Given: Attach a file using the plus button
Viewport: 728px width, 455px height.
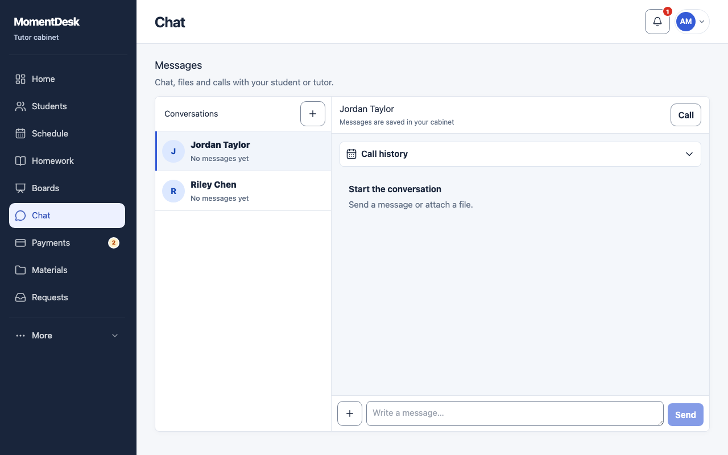Looking at the screenshot, I should click(350, 413).
